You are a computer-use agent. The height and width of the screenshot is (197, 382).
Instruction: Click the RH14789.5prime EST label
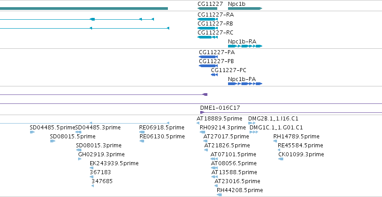click(296, 137)
